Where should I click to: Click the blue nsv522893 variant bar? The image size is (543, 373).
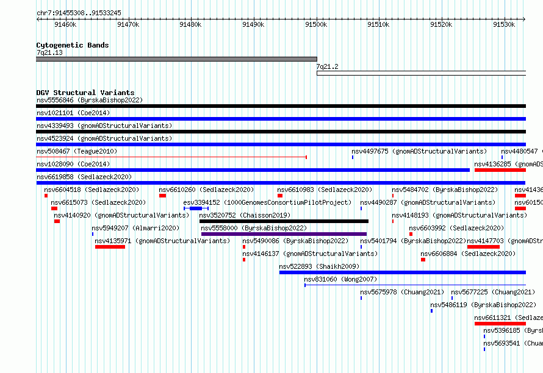pyautogui.click(x=403, y=272)
